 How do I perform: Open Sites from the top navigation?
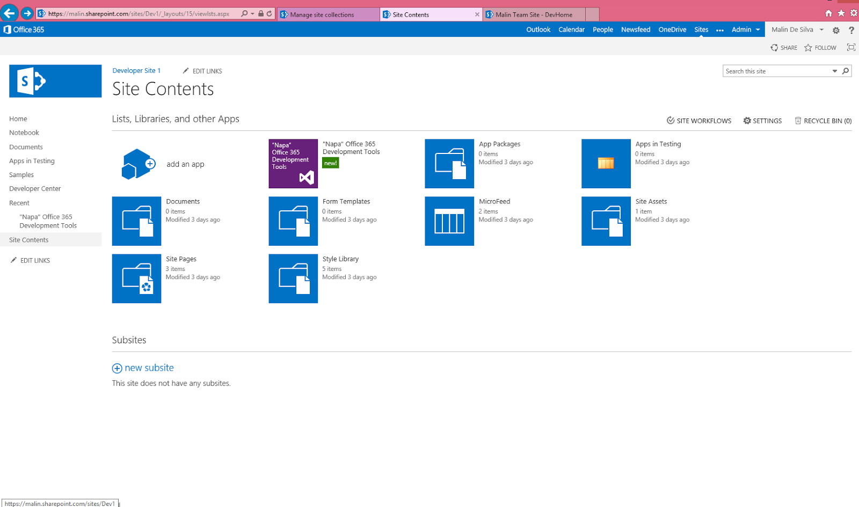(701, 30)
